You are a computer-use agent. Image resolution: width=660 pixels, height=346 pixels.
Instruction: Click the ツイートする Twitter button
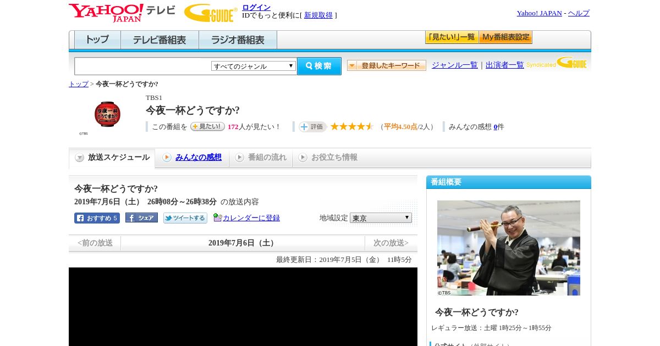[185, 218]
